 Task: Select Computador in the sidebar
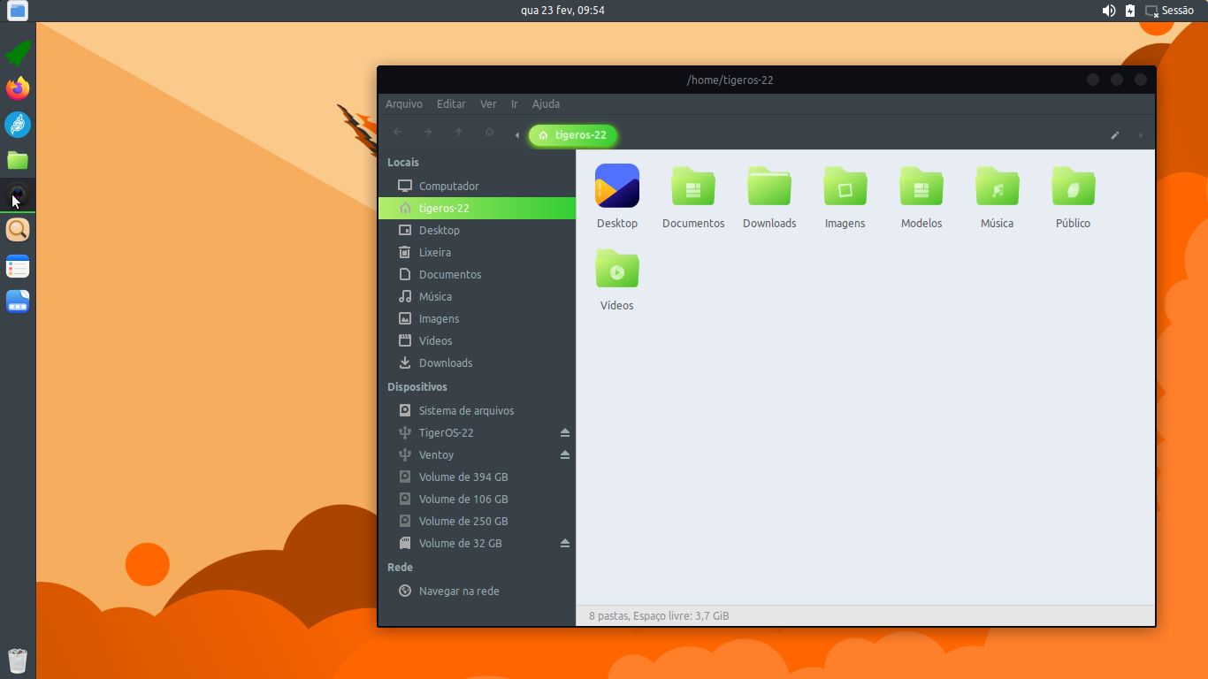click(x=477, y=186)
